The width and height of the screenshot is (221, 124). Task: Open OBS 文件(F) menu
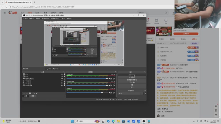(x=25, y=18)
